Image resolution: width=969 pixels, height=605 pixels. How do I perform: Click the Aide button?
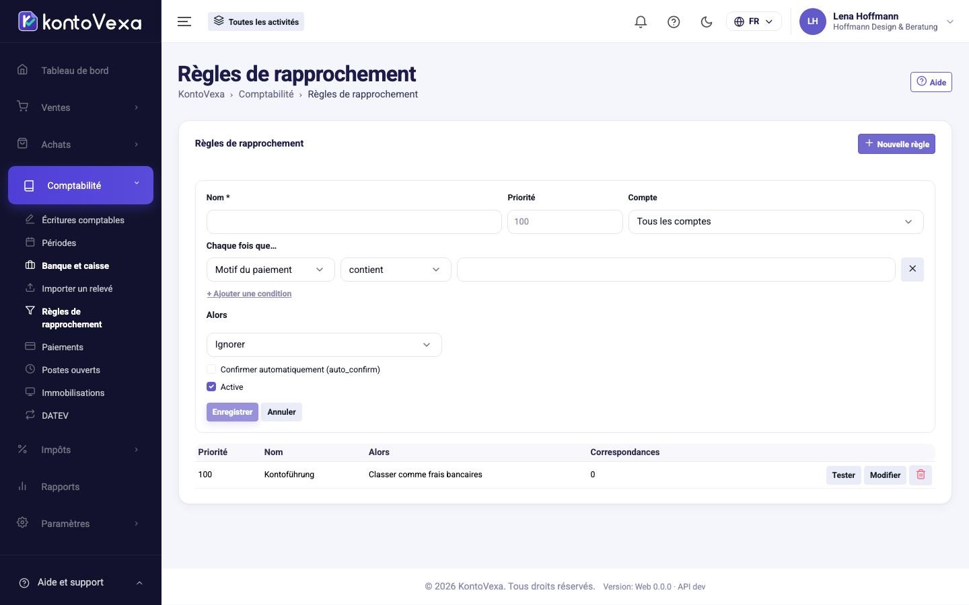931,82
